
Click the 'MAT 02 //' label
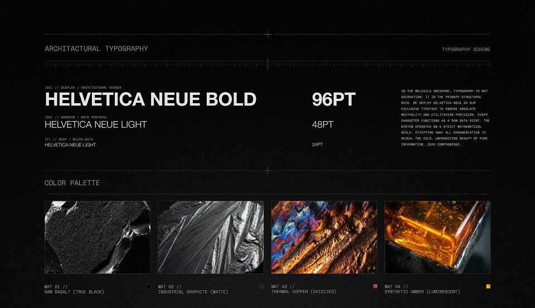coord(169,287)
